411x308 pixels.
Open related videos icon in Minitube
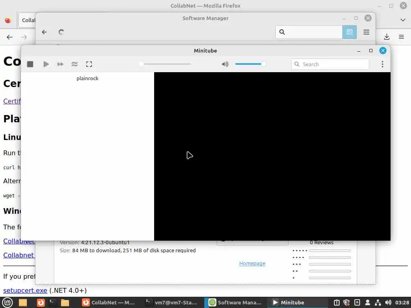click(75, 64)
